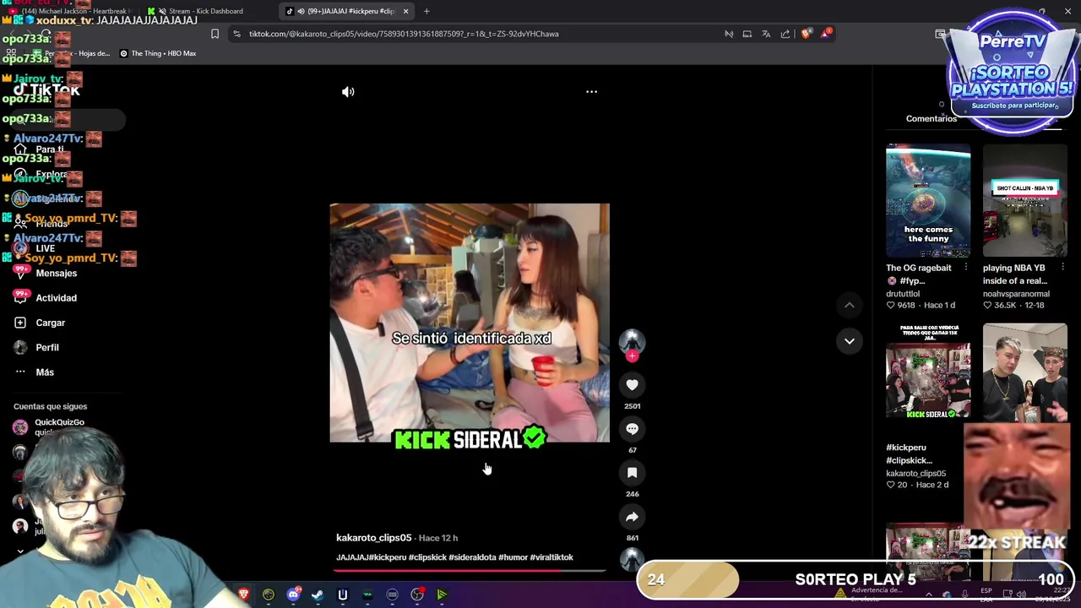1081x608 pixels.
Task: Open the #kickperu recommended video thumbnail
Action: [x=928, y=372]
